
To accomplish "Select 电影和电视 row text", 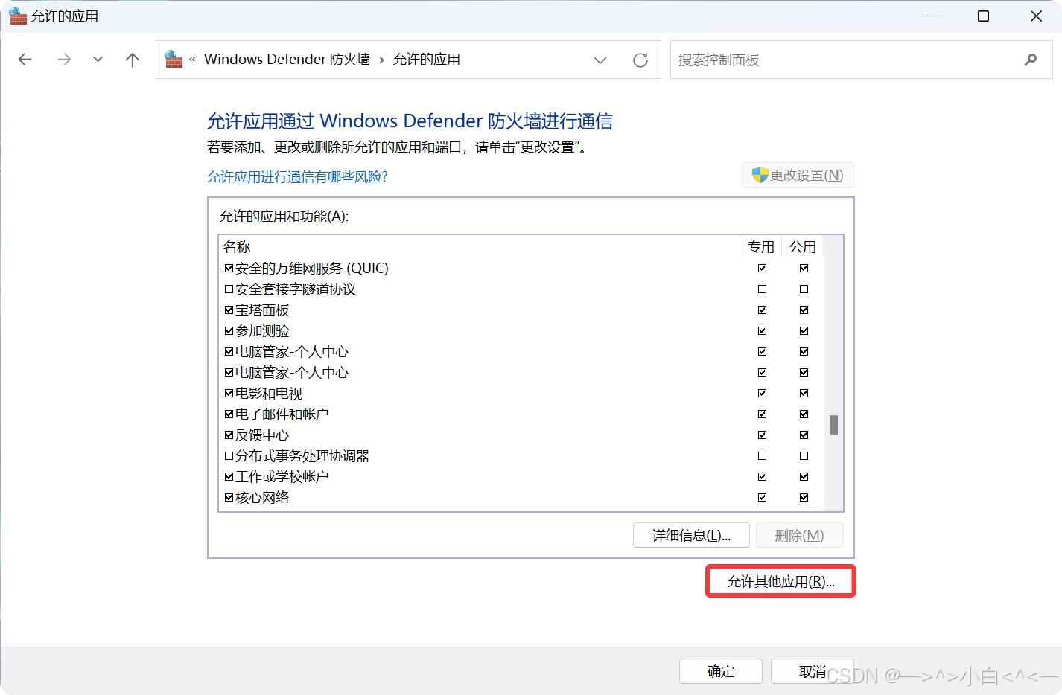I will pyautogui.click(x=269, y=393).
